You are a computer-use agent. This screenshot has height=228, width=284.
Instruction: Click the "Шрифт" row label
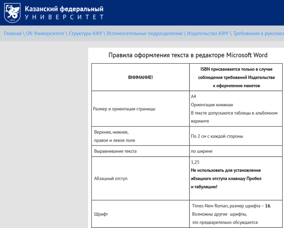tap(100, 214)
